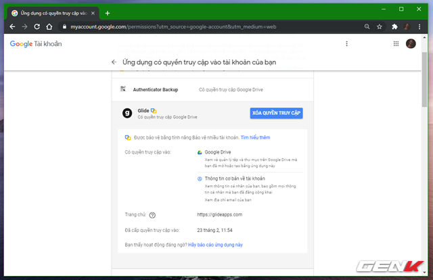Open the Google account profile picture
This screenshot has height=280, width=433.
411,44
